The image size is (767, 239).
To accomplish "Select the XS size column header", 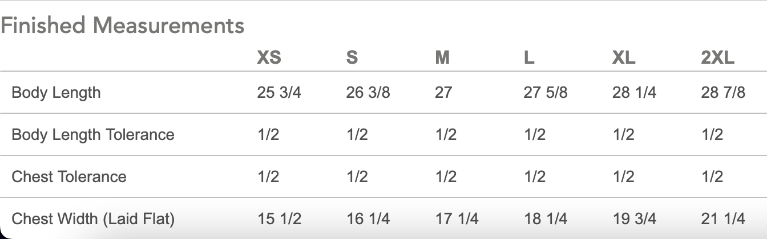I will pos(269,57).
